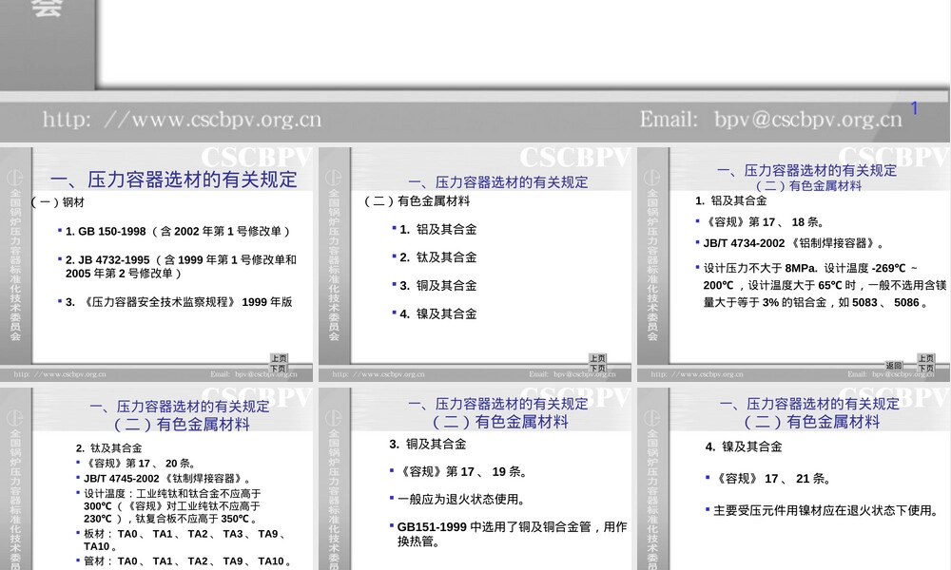Click heading "3. 铜及其合金" on copper slide
This screenshot has width=951, height=570.
coord(428,444)
